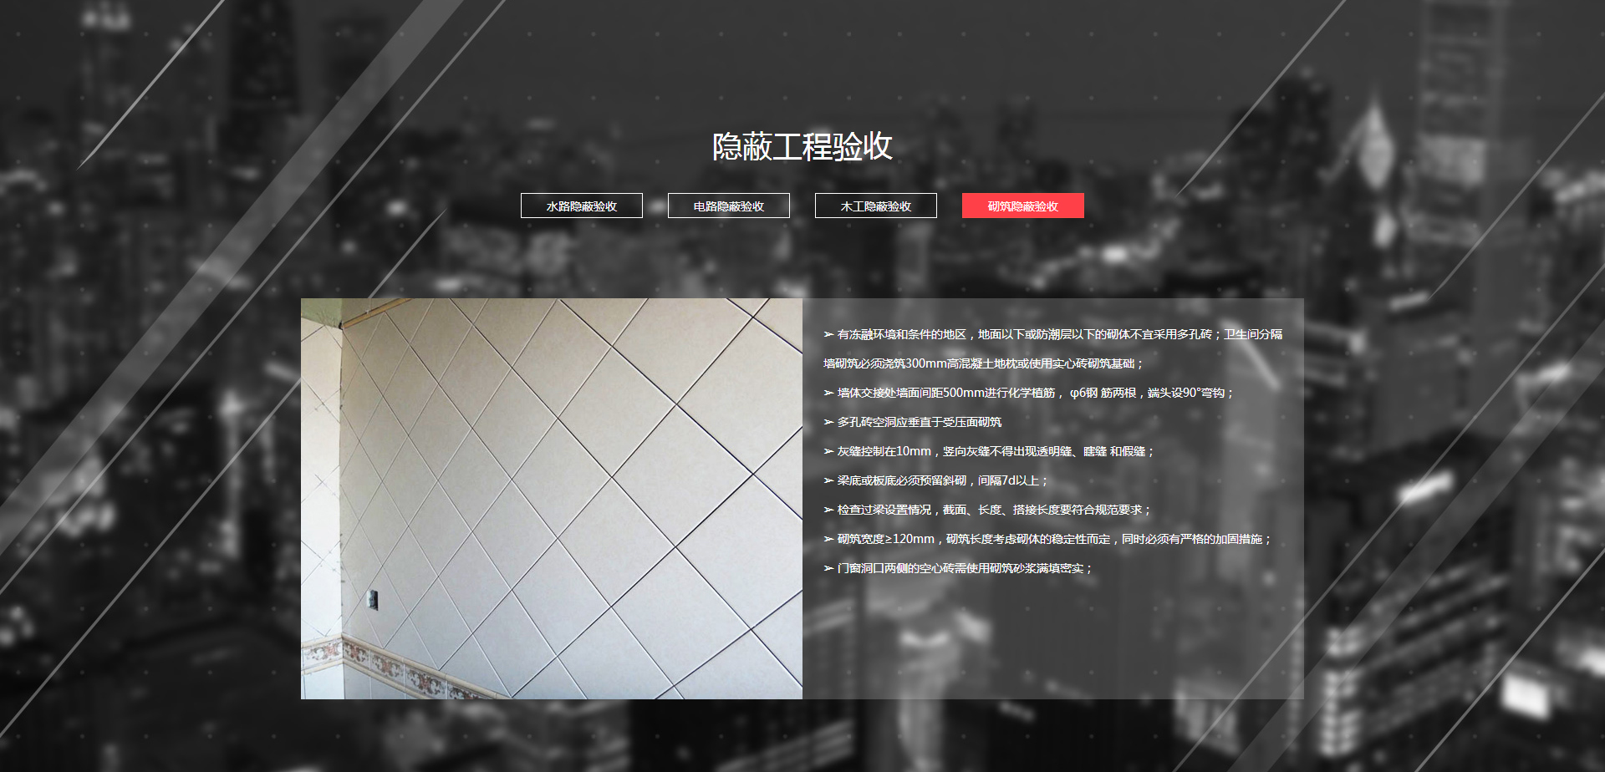This screenshot has width=1605, height=772.
Task: Click the text 竖向灰缝不得出现透明缝
Action: coord(1007,451)
